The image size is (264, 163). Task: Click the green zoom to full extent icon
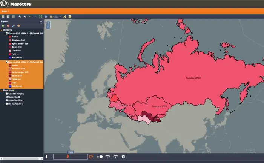[x=41, y=17]
